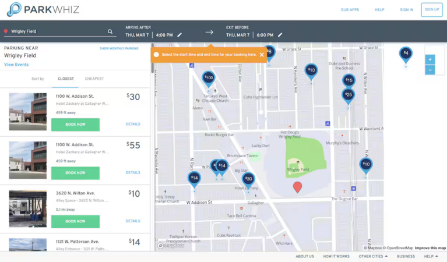Click 1121 W. Patterson Ave. listing title

pos(78,242)
